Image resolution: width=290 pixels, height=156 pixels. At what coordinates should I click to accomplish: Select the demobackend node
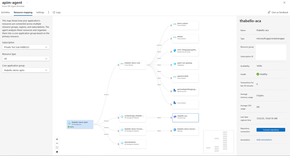pos(133,144)
